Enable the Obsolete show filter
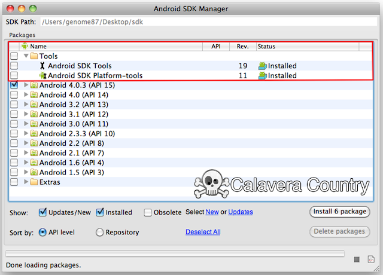Viewport: 383px width, 275px height. click(x=148, y=212)
